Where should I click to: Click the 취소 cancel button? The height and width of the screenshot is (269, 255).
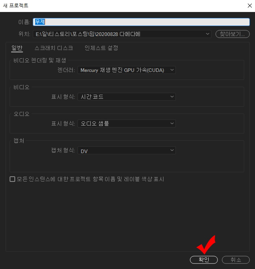click(236, 260)
